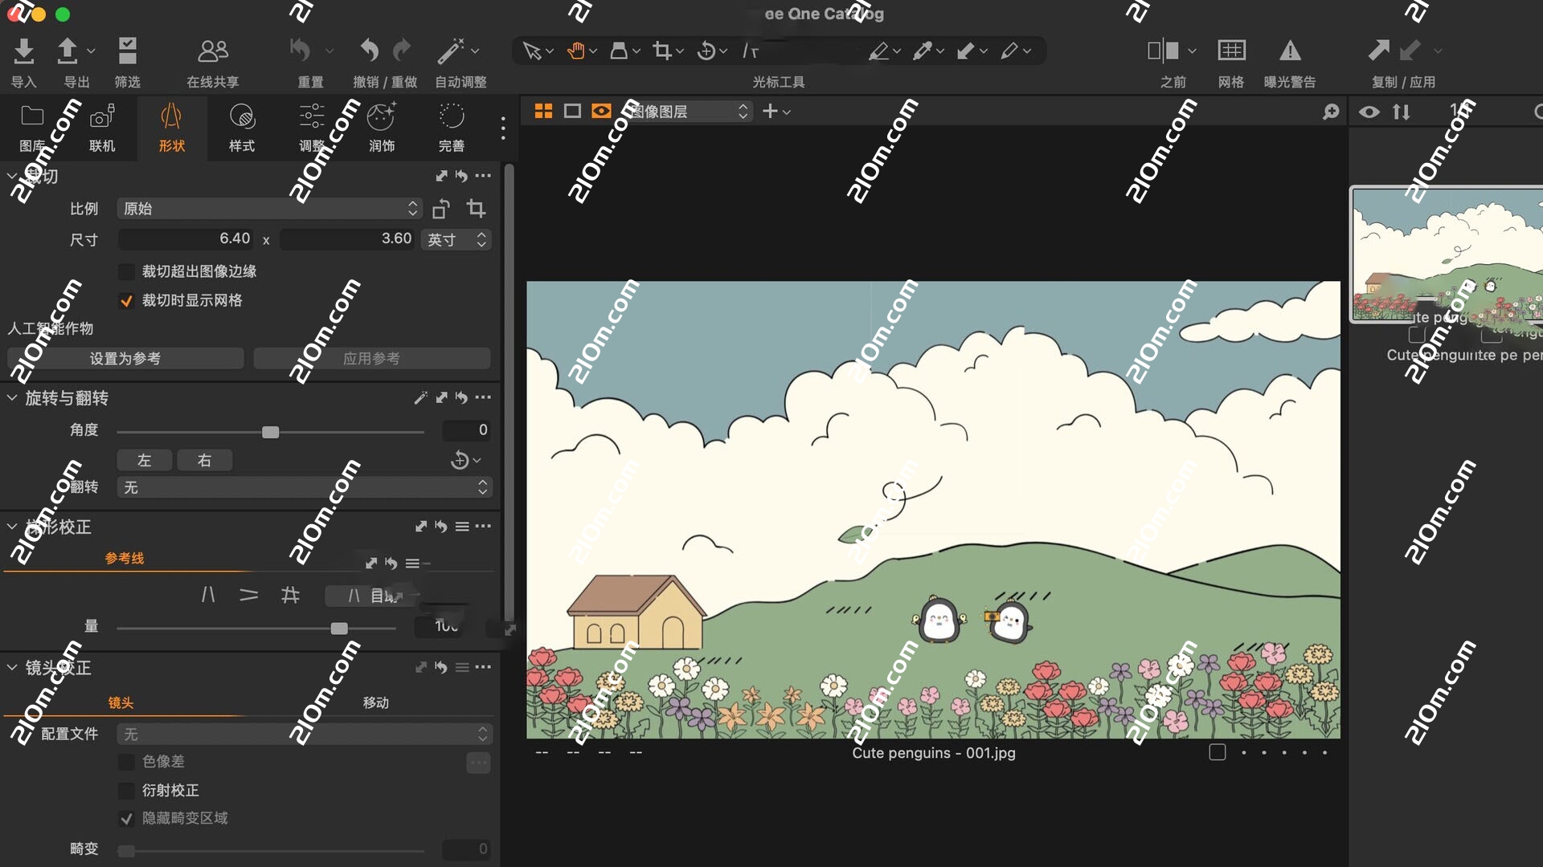Select the pan hand cursor tool

[x=575, y=51]
